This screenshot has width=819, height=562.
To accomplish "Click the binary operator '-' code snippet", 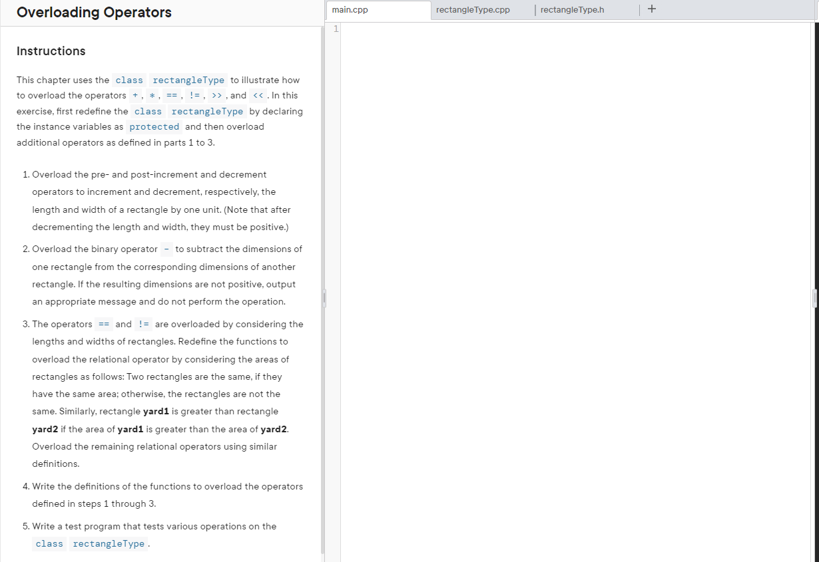I will 166,249.
